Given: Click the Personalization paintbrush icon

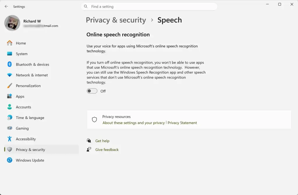Looking at the screenshot, I should [10, 86].
